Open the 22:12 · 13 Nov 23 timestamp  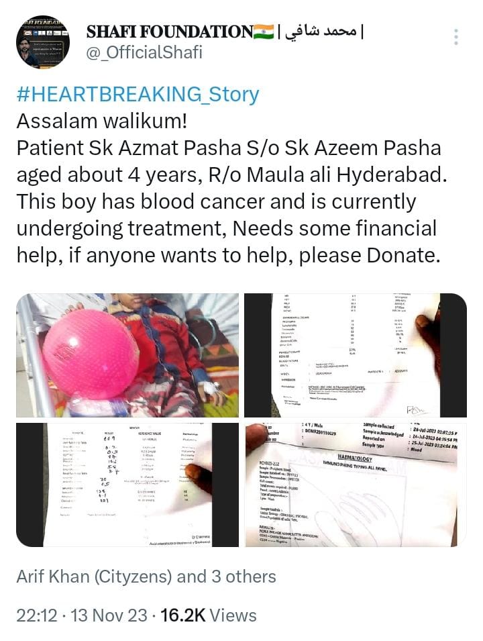pyautogui.click(x=82, y=615)
